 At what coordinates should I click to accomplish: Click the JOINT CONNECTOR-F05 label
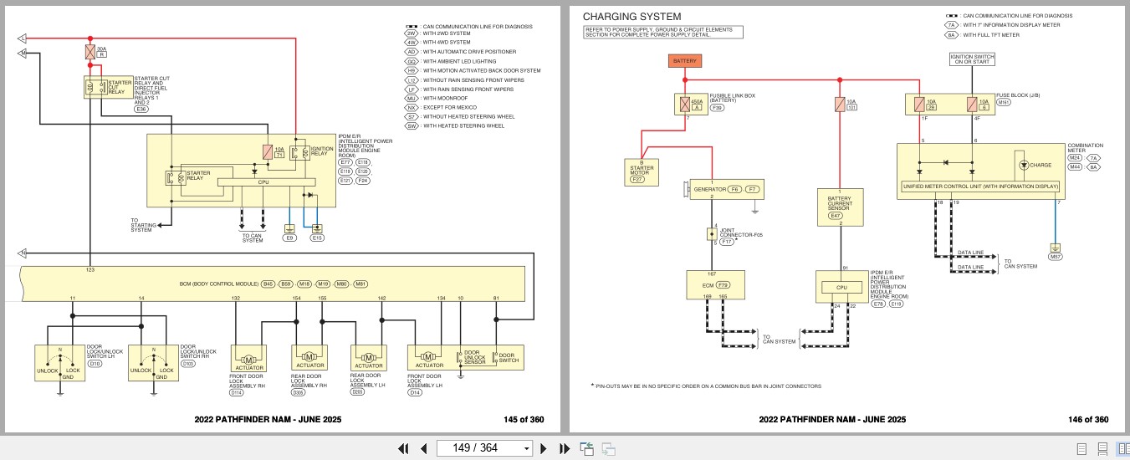[741, 233]
